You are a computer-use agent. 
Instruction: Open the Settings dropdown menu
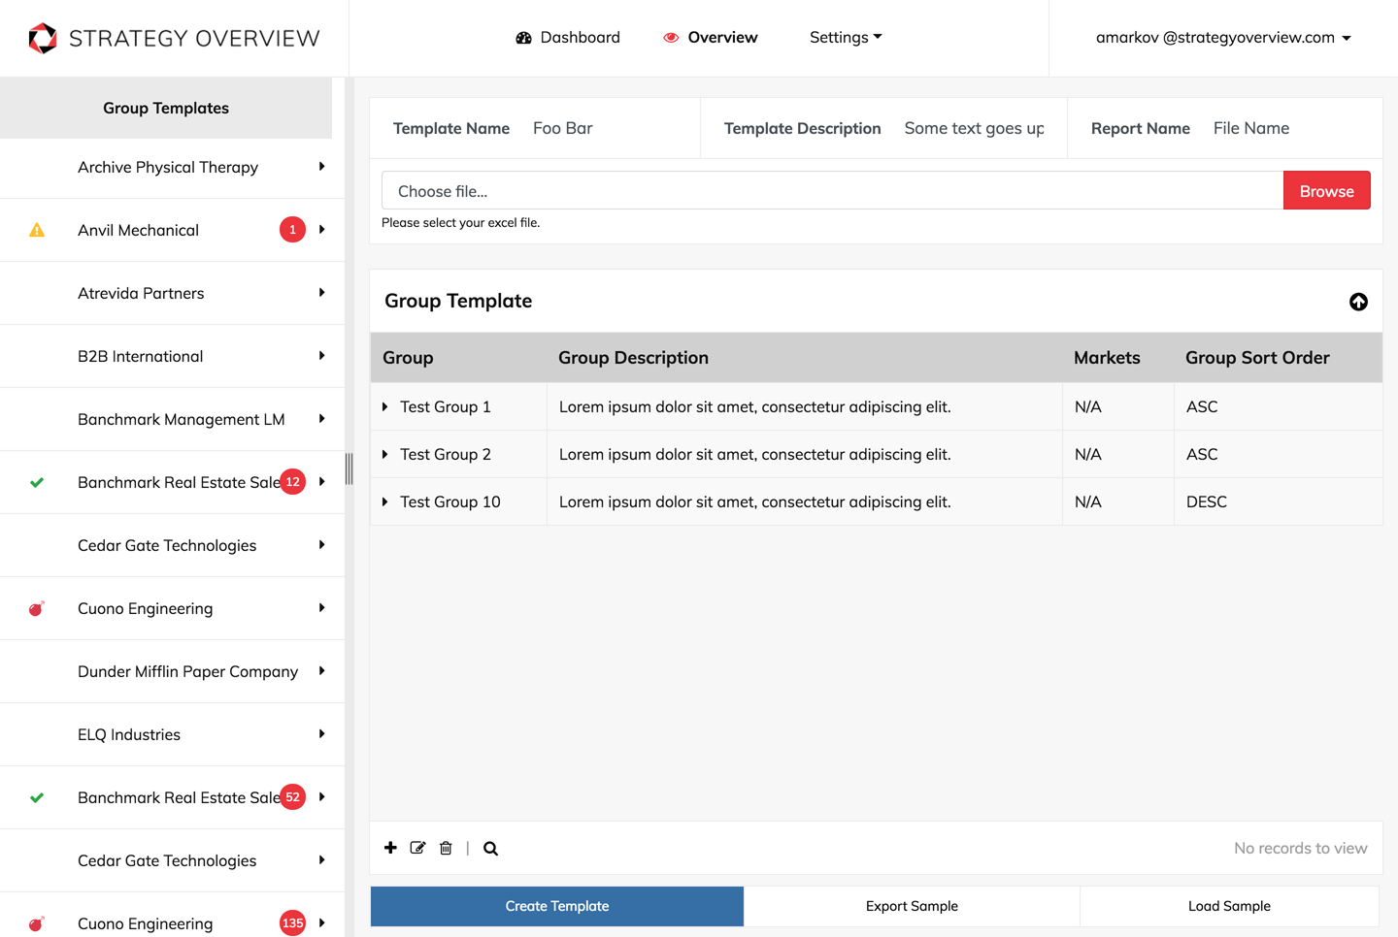[x=846, y=38]
